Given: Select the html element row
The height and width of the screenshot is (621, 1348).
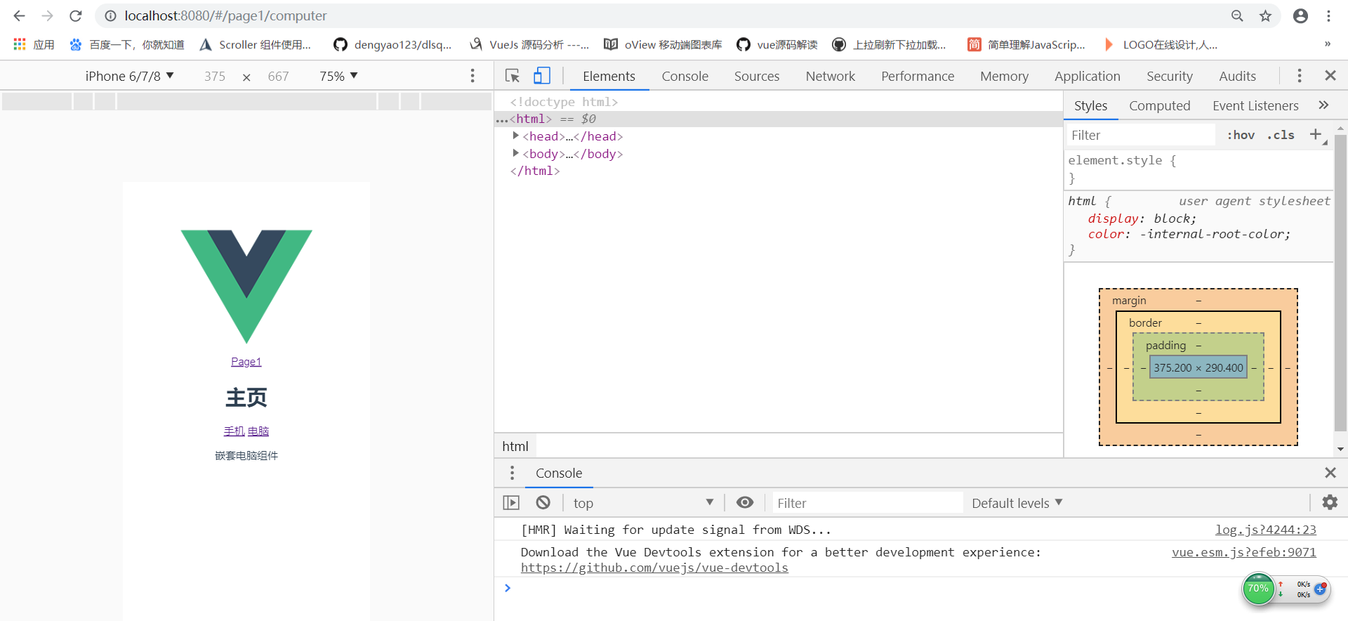Looking at the screenshot, I should 779,119.
